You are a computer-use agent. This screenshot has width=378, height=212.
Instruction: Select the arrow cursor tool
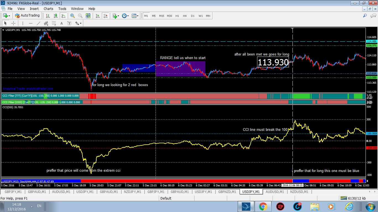pos(6,23)
